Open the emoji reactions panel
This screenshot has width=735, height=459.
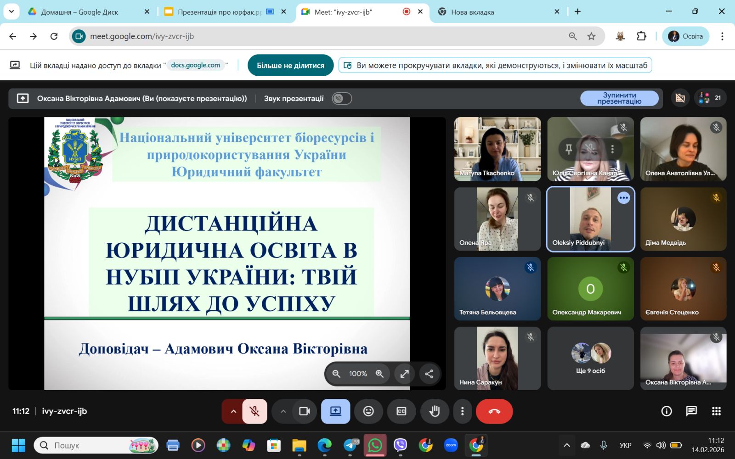pos(368,411)
